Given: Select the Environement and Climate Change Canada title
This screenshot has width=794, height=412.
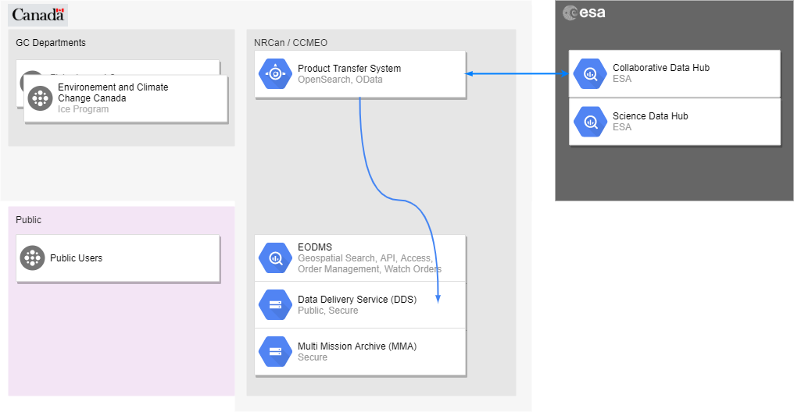Looking at the screenshot, I should point(113,93).
